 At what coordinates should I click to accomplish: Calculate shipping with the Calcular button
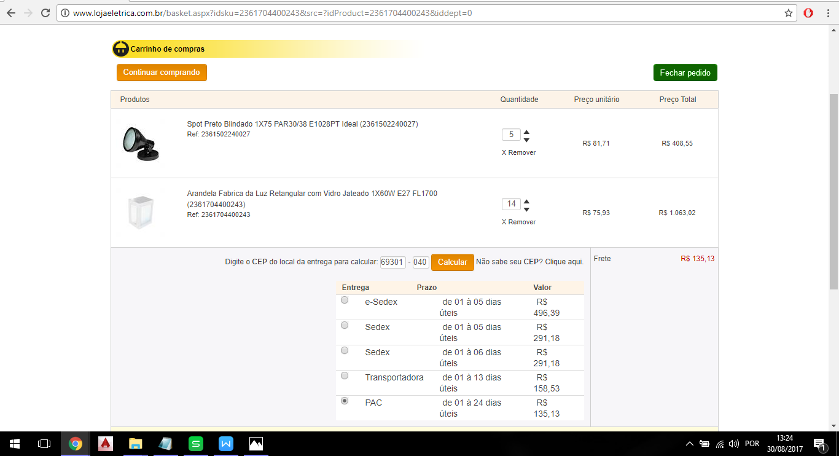tap(453, 262)
